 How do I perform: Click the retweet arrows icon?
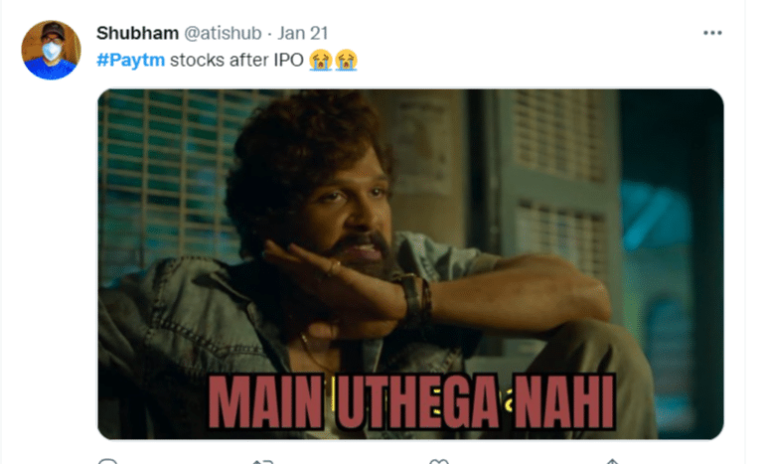point(263,461)
